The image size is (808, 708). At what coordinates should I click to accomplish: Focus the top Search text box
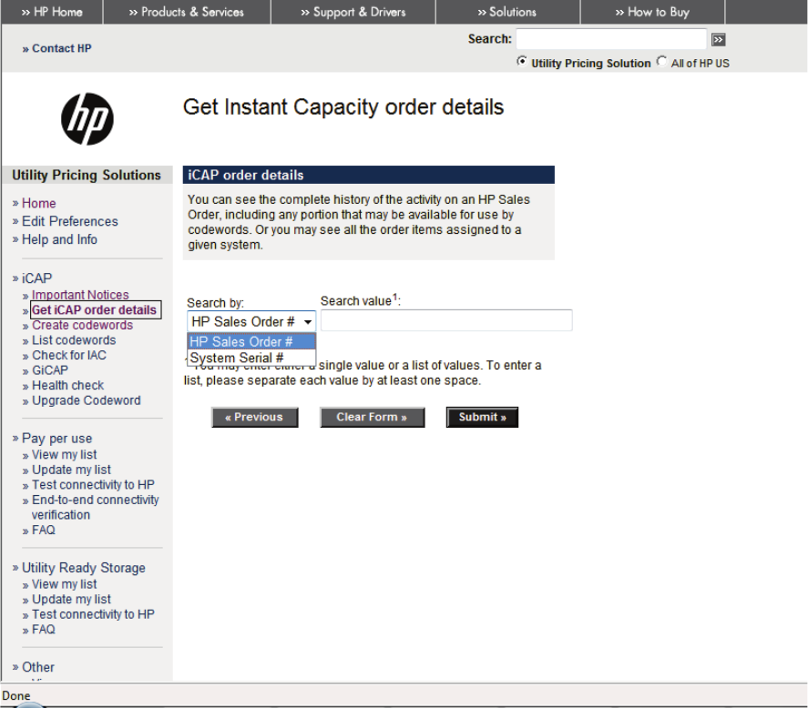pyautogui.click(x=611, y=39)
